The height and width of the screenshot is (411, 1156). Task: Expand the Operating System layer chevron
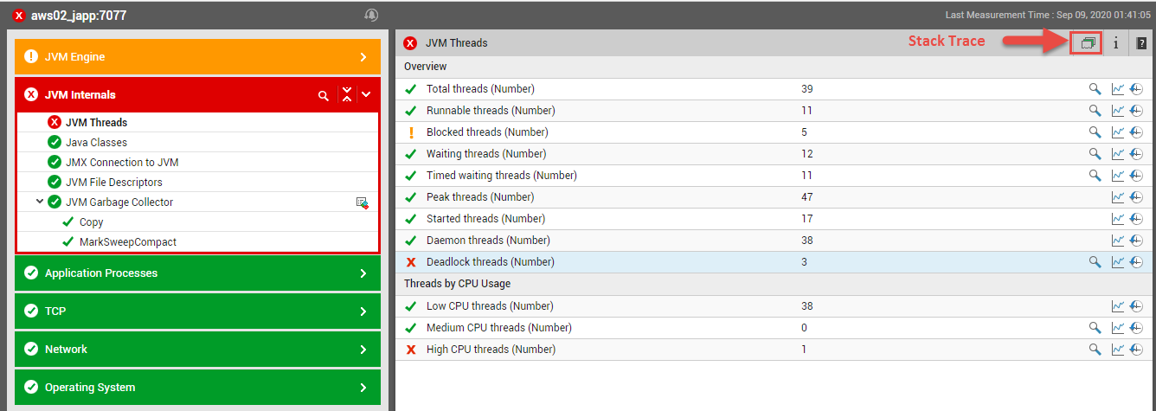[x=363, y=388]
